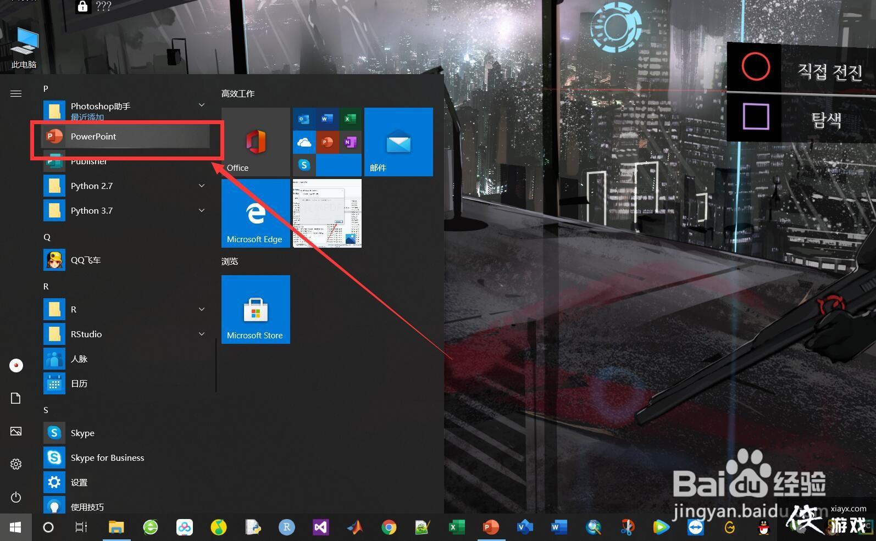Image resolution: width=876 pixels, height=541 pixels.
Task: Click the small Excel tile
Action: click(350, 119)
